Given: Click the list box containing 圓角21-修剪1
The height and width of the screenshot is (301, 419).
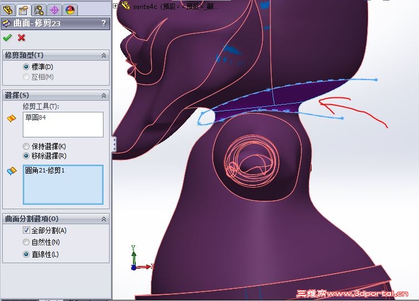Looking at the screenshot, I should pos(63,185).
